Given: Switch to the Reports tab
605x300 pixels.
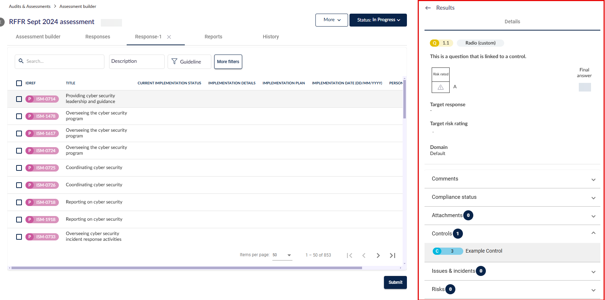Looking at the screenshot, I should point(213,37).
